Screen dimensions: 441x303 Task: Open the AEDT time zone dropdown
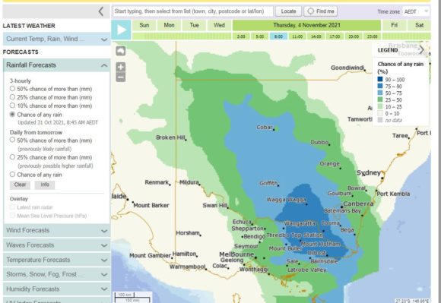pos(416,11)
